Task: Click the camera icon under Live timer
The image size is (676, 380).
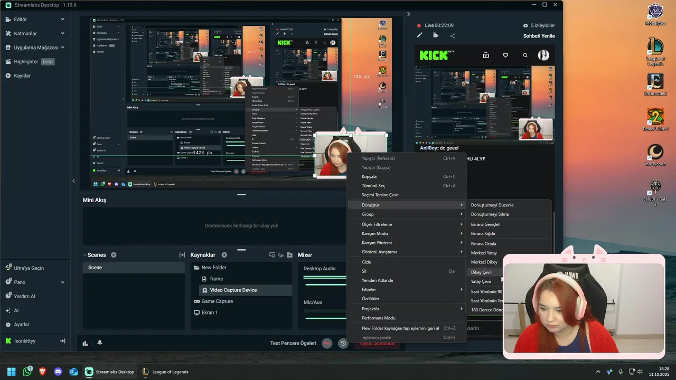Action: point(436,35)
